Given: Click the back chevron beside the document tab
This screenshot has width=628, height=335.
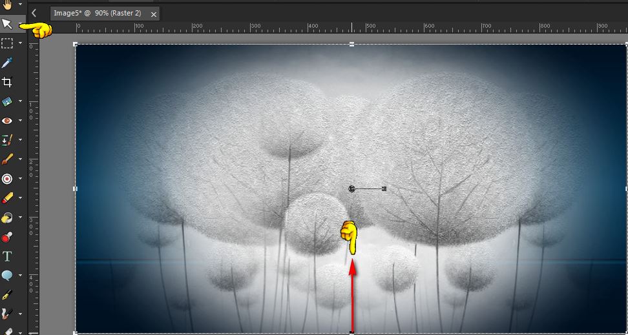Looking at the screenshot, I should pyautogui.click(x=34, y=13).
